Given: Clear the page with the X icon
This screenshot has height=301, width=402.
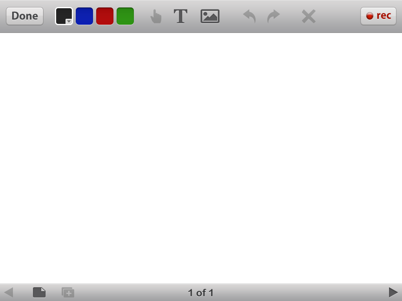Looking at the screenshot, I should pos(308,16).
